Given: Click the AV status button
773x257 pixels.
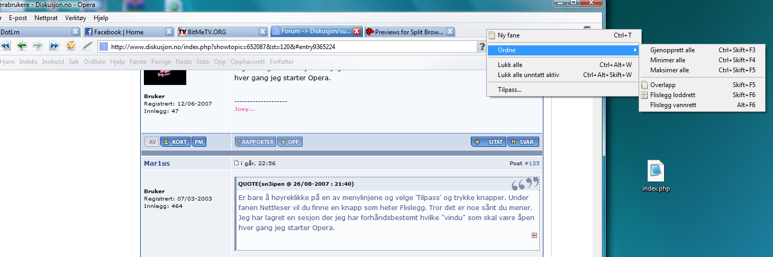Looking at the screenshot, I should pyautogui.click(x=152, y=142).
